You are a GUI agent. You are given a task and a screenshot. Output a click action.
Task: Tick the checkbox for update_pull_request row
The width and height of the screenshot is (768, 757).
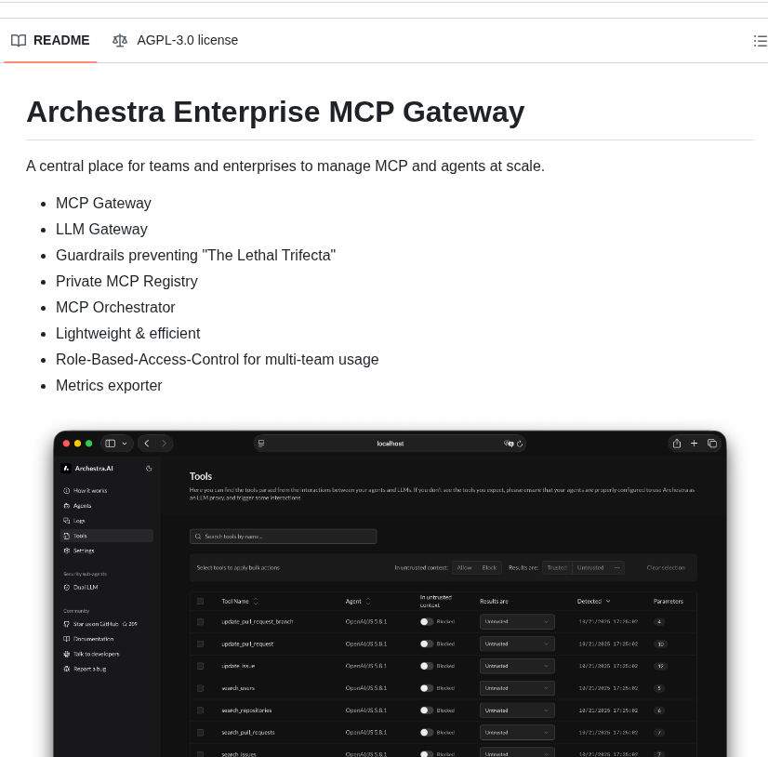(200, 644)
